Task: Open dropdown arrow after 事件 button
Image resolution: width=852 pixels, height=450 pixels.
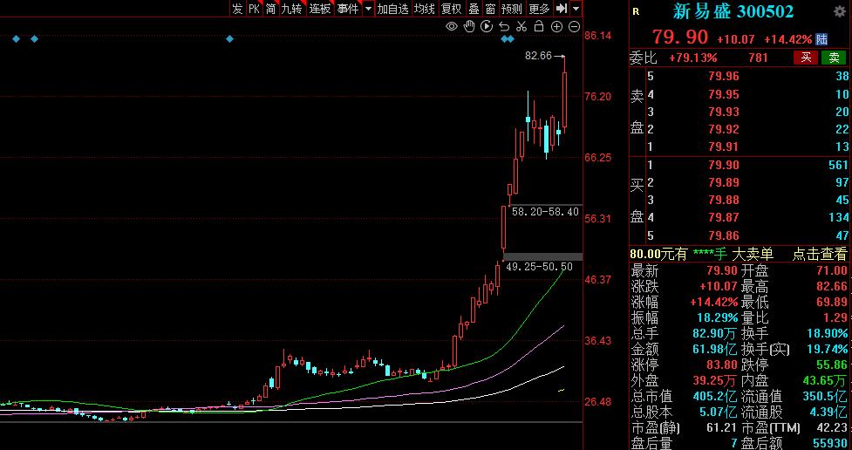Action: 368,8
